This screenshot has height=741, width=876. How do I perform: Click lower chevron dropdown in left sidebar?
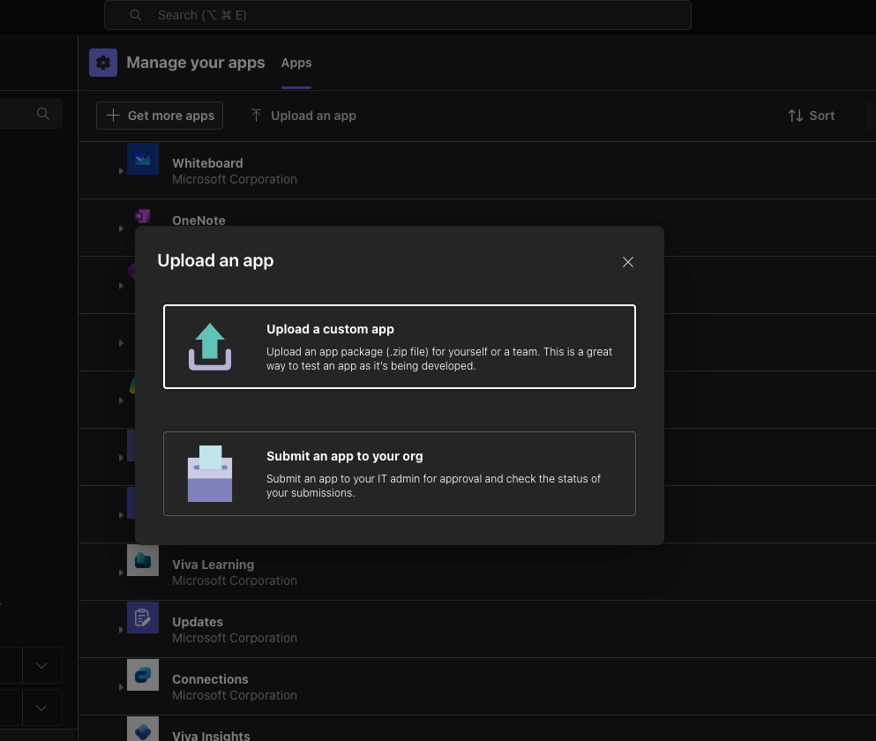(x=41, y=708)
